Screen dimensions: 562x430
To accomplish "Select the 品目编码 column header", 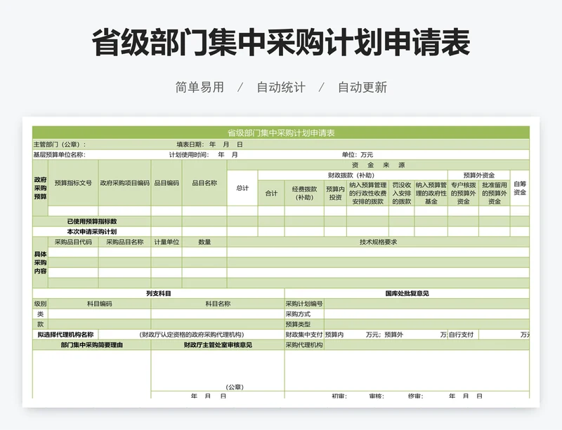I will coord(166,183).
